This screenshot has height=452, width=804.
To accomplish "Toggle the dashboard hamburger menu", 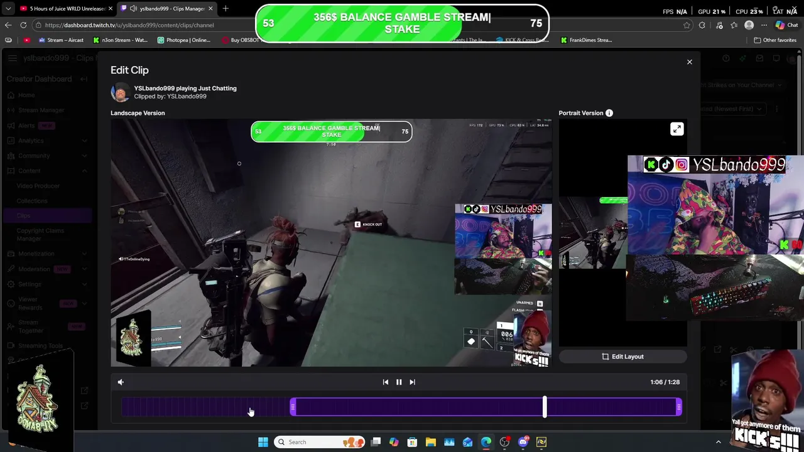I will click(12, 58).
